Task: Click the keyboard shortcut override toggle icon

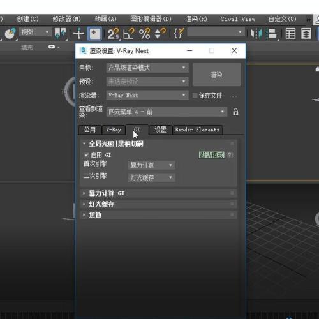Action: pos(94,33)
